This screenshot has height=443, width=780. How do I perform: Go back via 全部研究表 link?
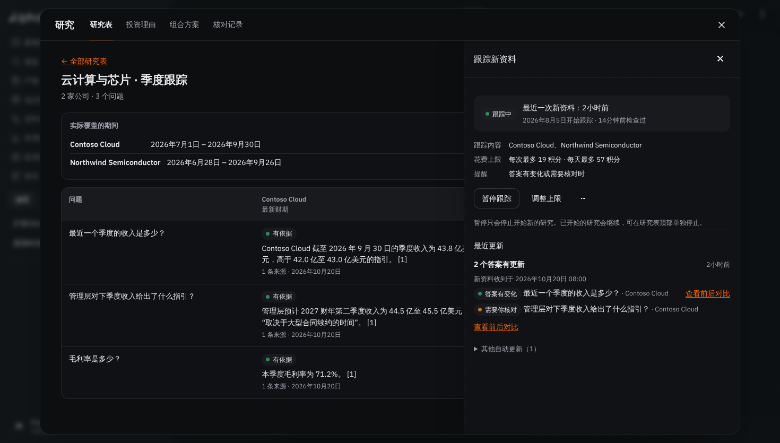tap(84, 62)
